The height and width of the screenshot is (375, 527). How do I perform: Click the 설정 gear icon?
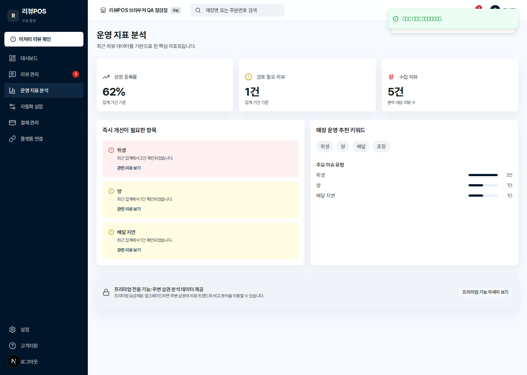(x=12, y=329)
